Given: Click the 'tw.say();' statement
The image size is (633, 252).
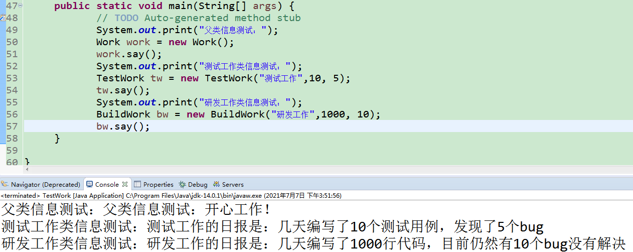Looking at the screenshot, I should coord(123,90).
